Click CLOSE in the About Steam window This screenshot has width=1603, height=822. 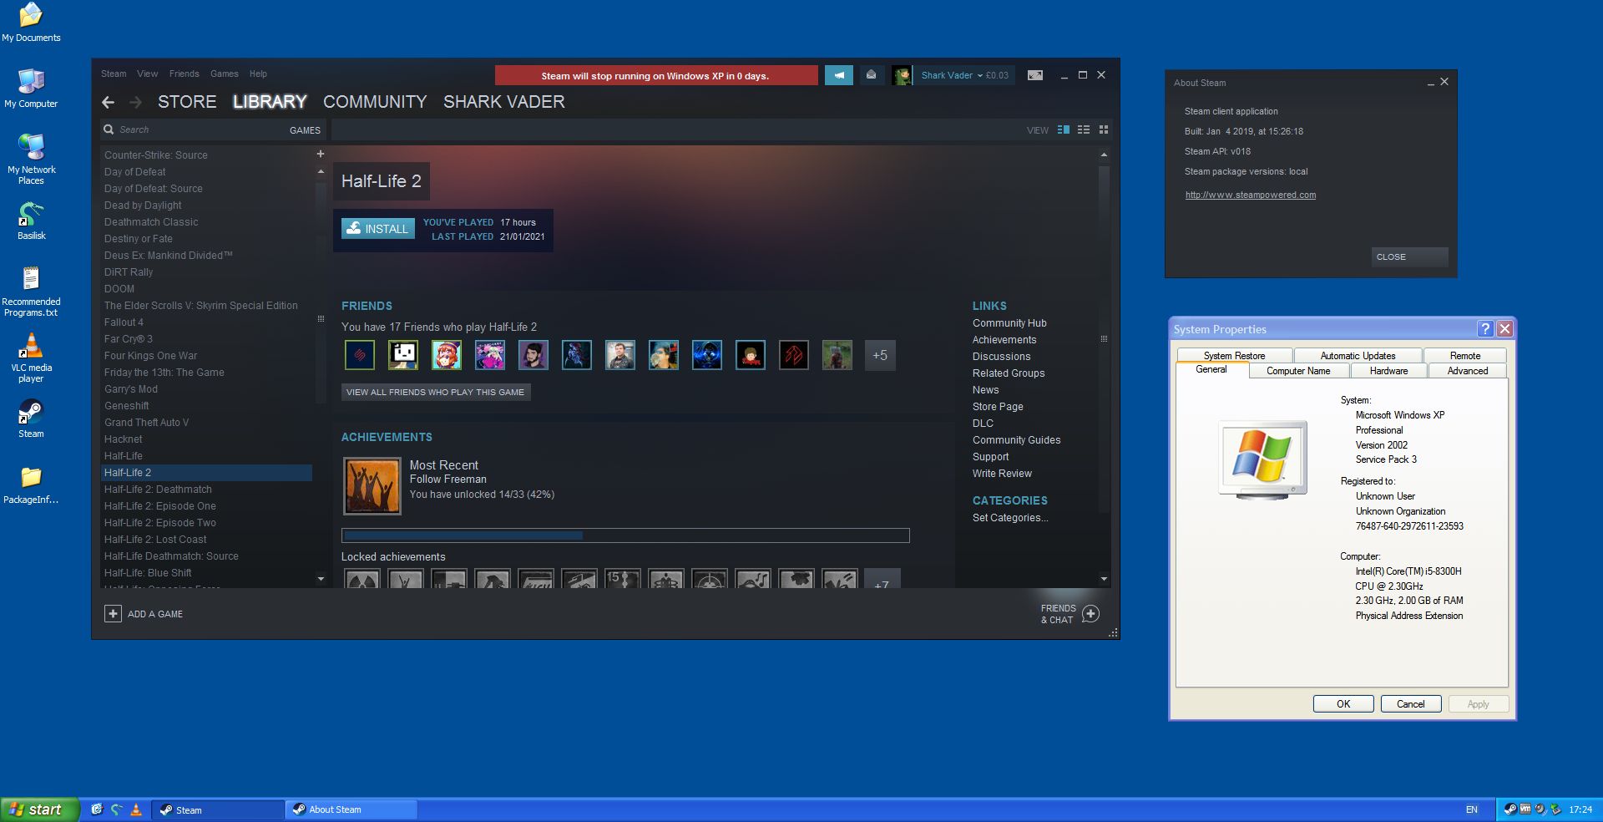1409,257
